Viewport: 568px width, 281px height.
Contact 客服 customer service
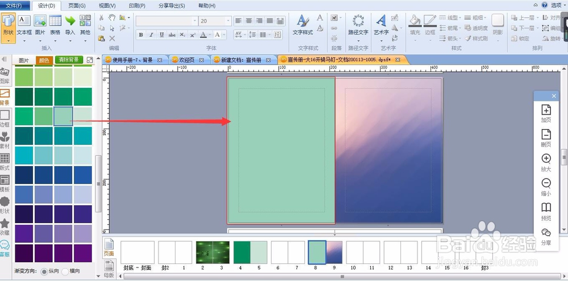pyautogui.click(x=5, y=248)
